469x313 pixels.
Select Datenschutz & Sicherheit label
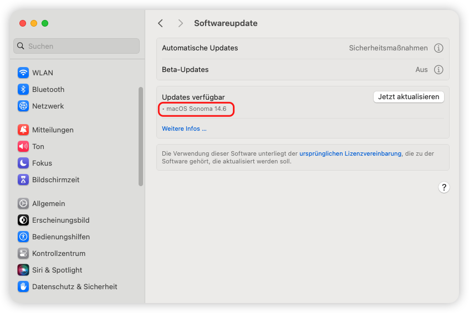pos(74,287)
